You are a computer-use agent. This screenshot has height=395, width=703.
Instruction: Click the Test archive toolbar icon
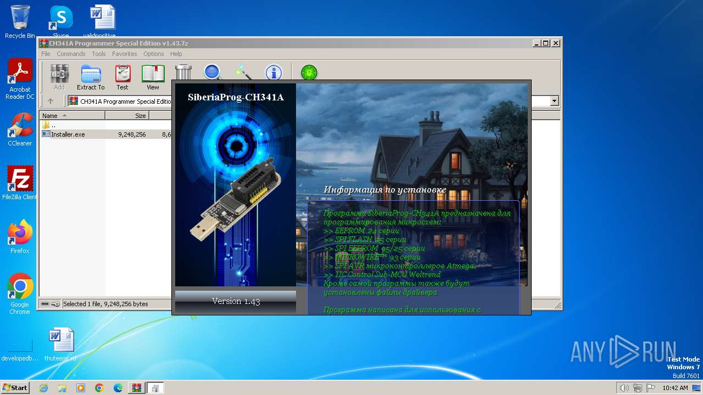[122, 77]
